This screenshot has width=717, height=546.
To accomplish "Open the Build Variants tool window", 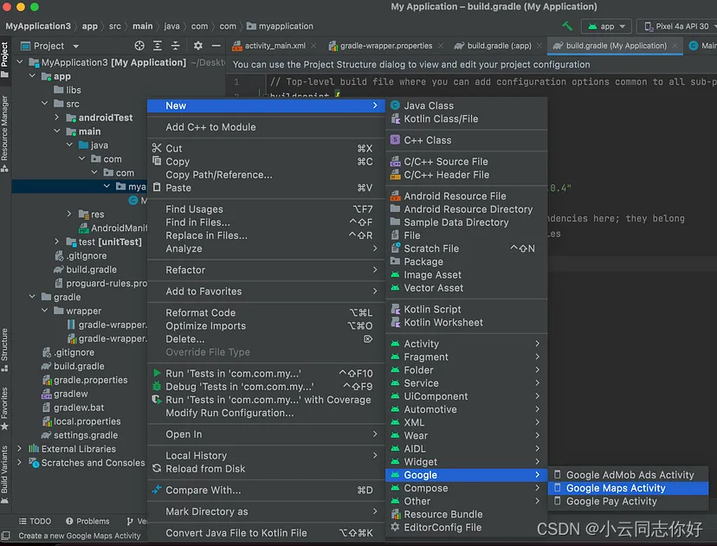I will (4, 474).
